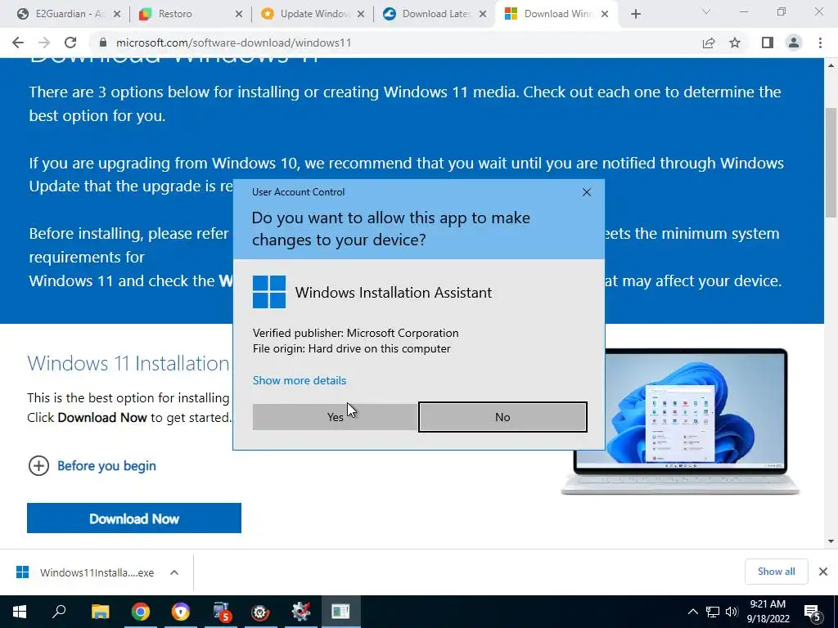This screenshot has width=838, height=628.
Task: Click the scrollbar down arrow
Action: click(831, 541)
